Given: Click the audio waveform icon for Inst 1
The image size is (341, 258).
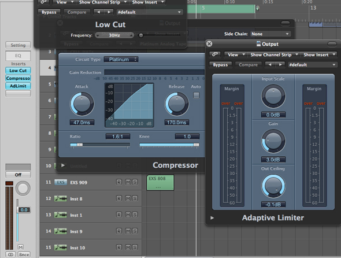Looking at the screenshot, I should coord(61,215).
